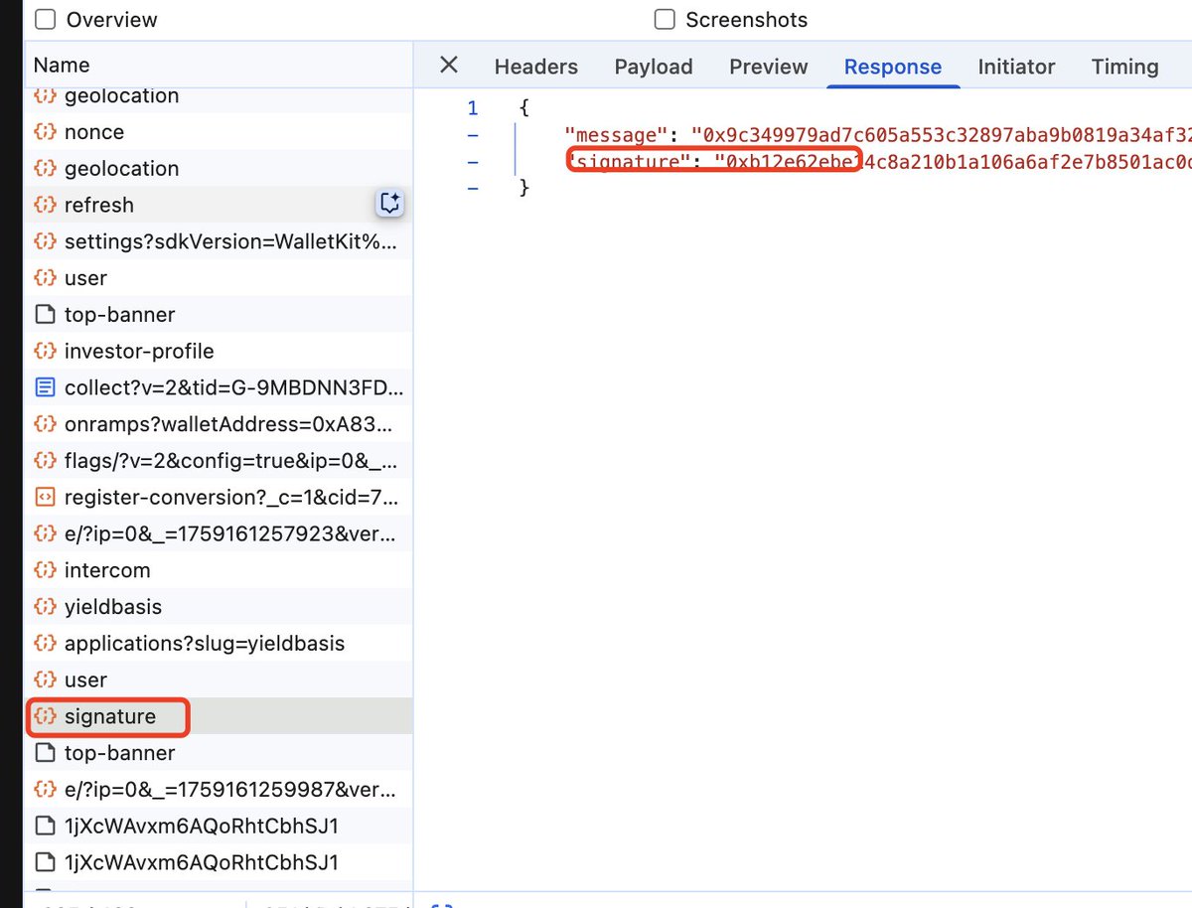Screen dimensions: 1192x908
Task: Enable the Screenshots checkbox
Action: coord(665,20)
